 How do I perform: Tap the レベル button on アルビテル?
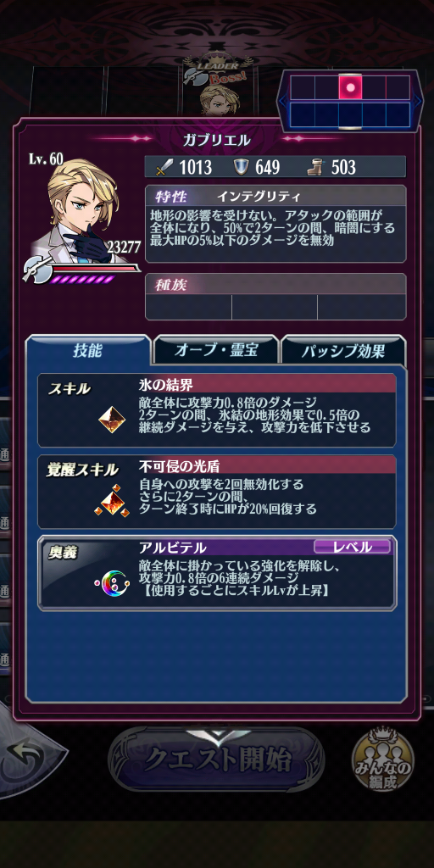(352, 547)
